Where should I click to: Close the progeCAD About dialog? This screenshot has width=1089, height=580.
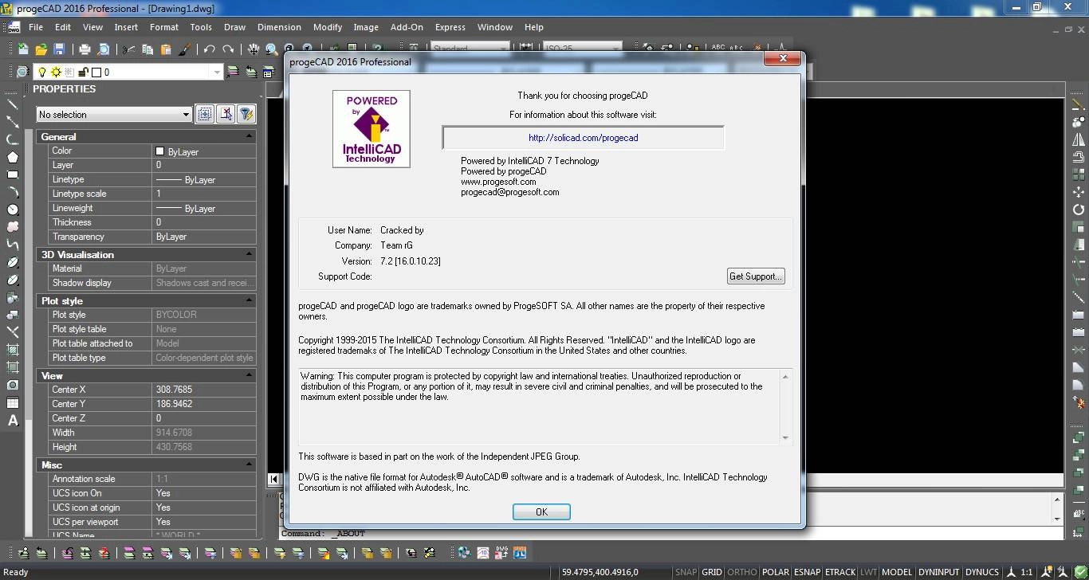783,59
